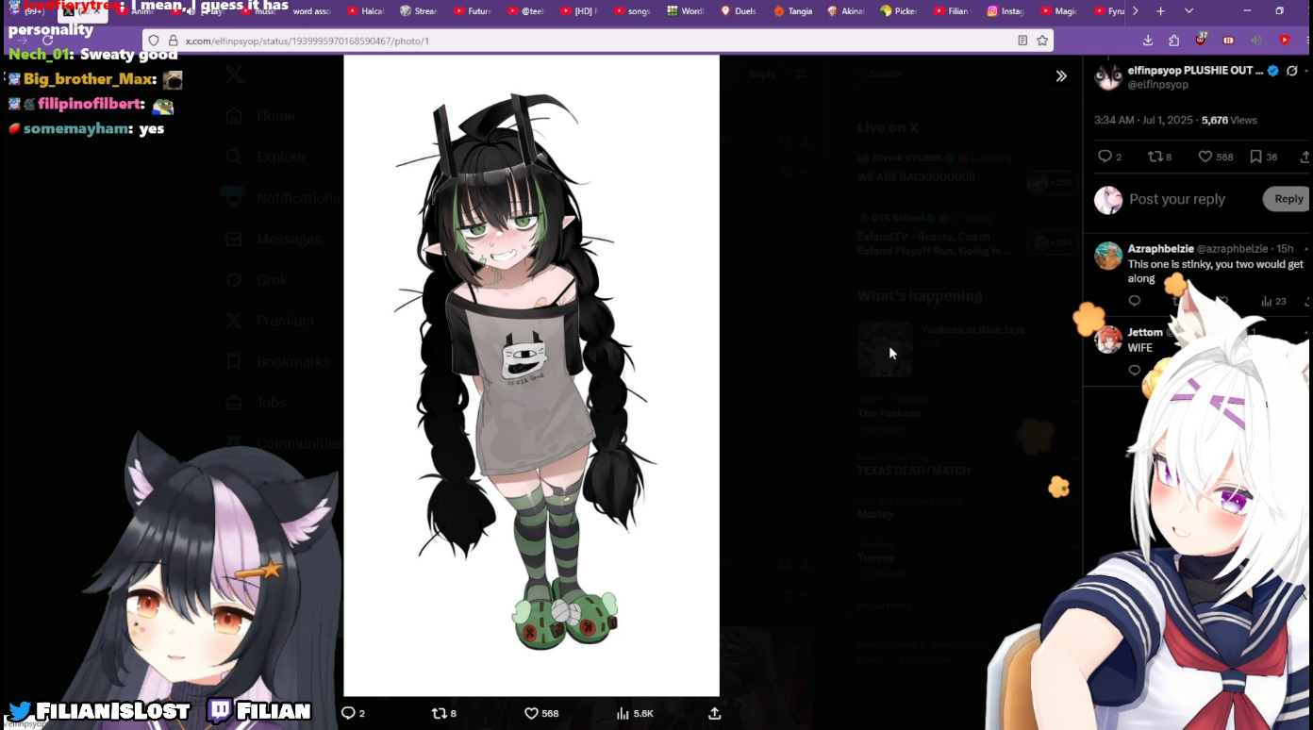The height and width of the screenshot is (730, 1313).
Task: Click the share icon below the photo
Action: point(715,713)
